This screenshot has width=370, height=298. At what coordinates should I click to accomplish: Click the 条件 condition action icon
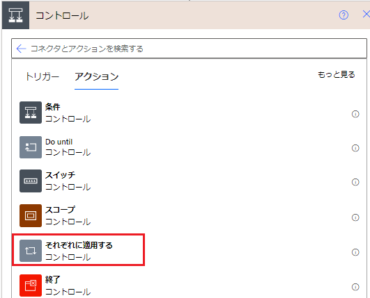[x=31, y=113]
